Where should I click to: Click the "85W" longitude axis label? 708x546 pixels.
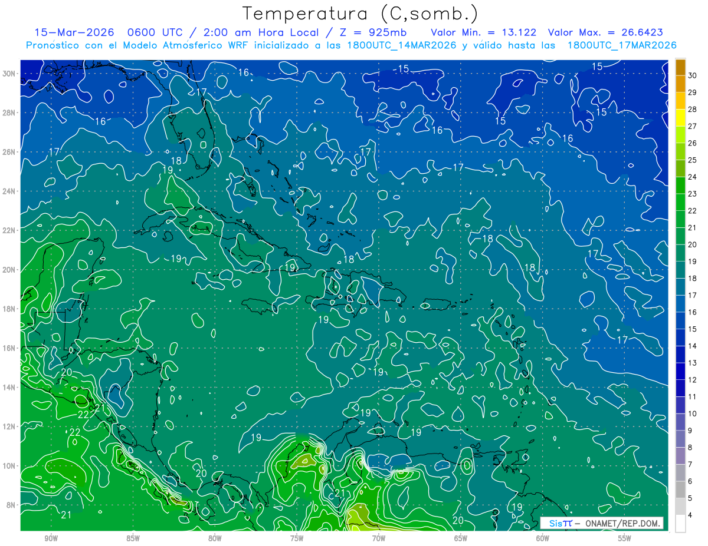(133, 538)
